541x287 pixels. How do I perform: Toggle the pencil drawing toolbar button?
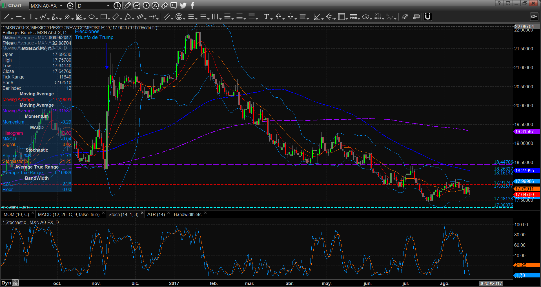point(127,5)
